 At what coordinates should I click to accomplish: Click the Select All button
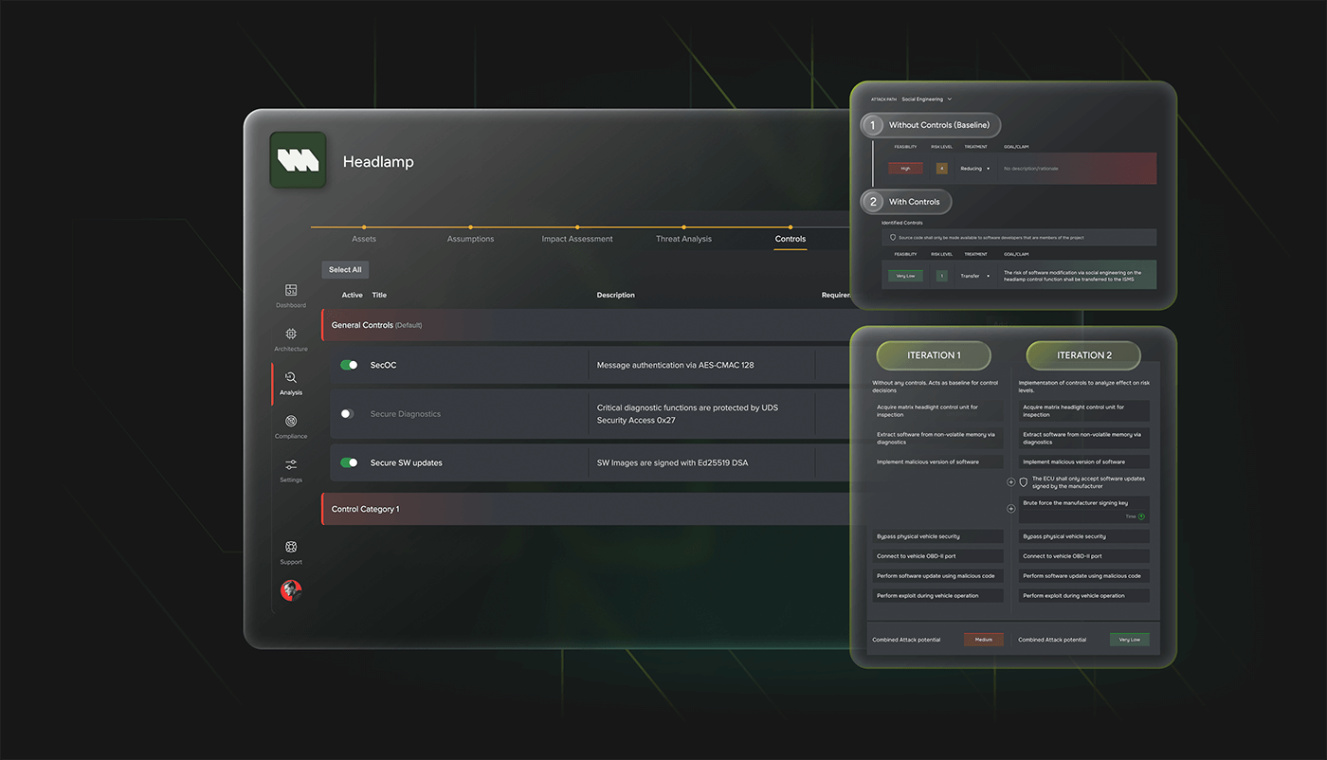[x=345, y=270]
